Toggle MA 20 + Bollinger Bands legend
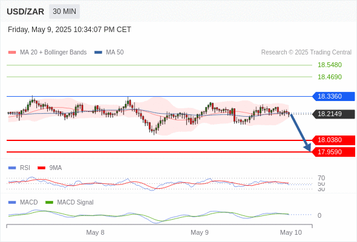357x242 pixels. click(x=47, y=53)
